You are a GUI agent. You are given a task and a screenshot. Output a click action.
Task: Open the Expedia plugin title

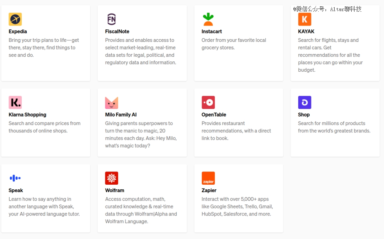18,31
